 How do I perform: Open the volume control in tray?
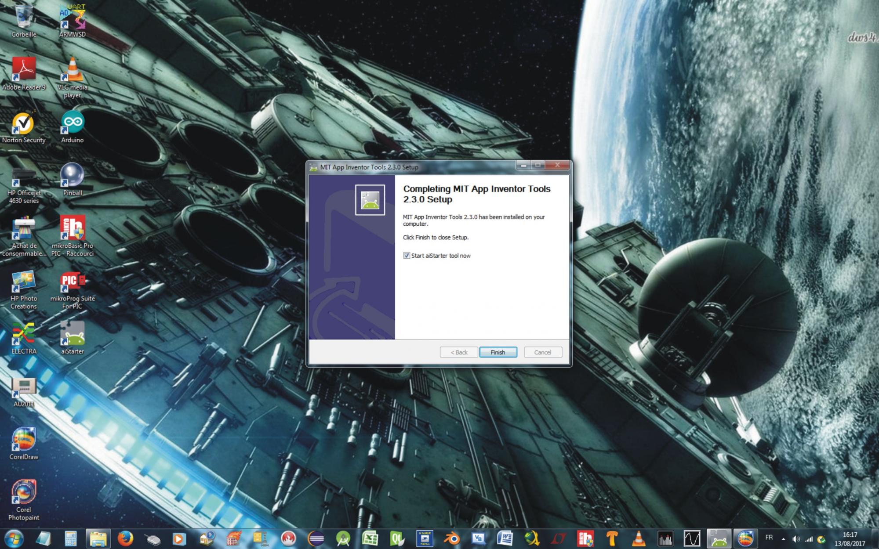[x=795, y=539]
